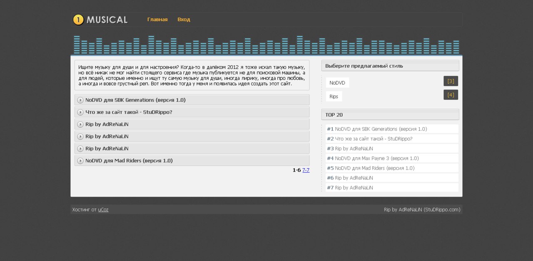Select the NoDVD style category
The image size is (533, 261).
[337, 83]
